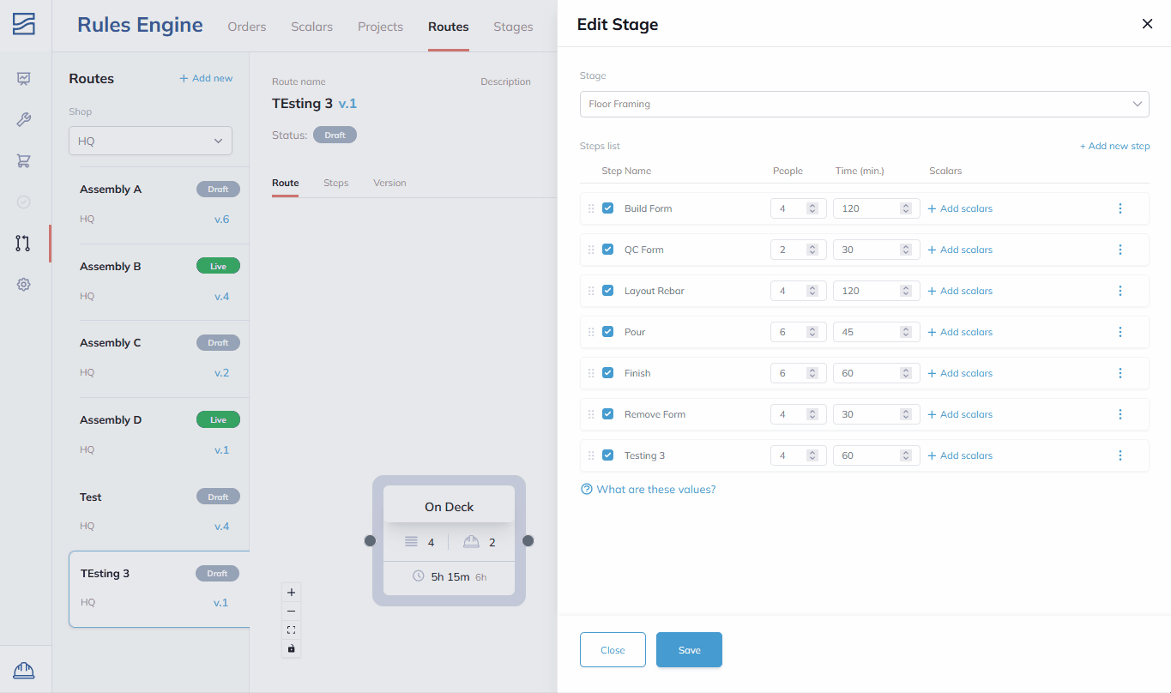Open the more options menu for Layout Rebar
The image size is (1171, 693).
click(1120, 291)
